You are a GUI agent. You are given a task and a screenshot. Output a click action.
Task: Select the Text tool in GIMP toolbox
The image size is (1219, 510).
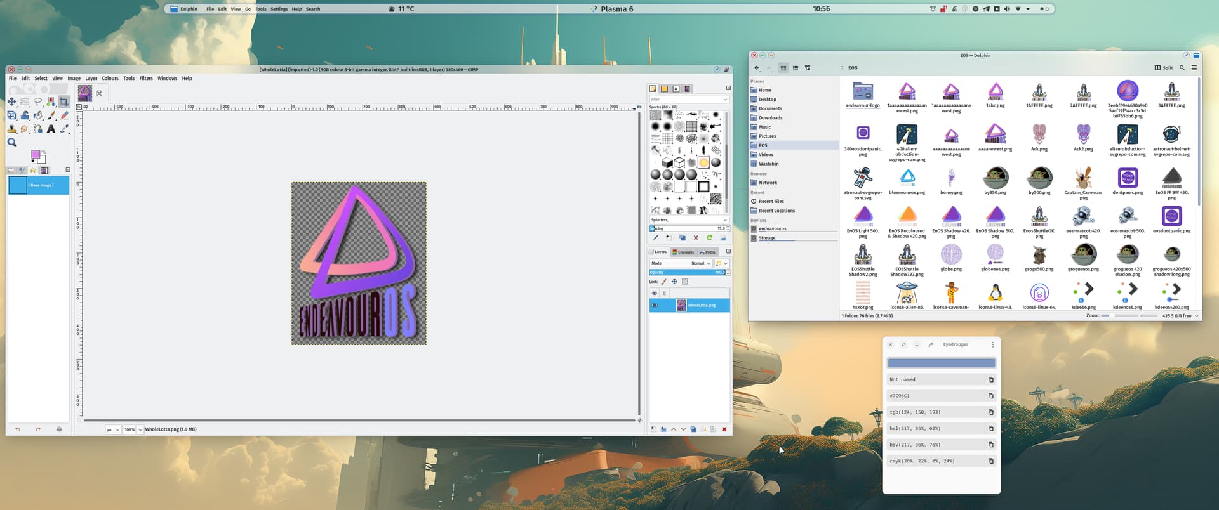(x=51, y=129)
